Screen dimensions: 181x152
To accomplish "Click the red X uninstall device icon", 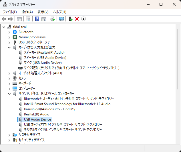I will (x=77, y=19).
